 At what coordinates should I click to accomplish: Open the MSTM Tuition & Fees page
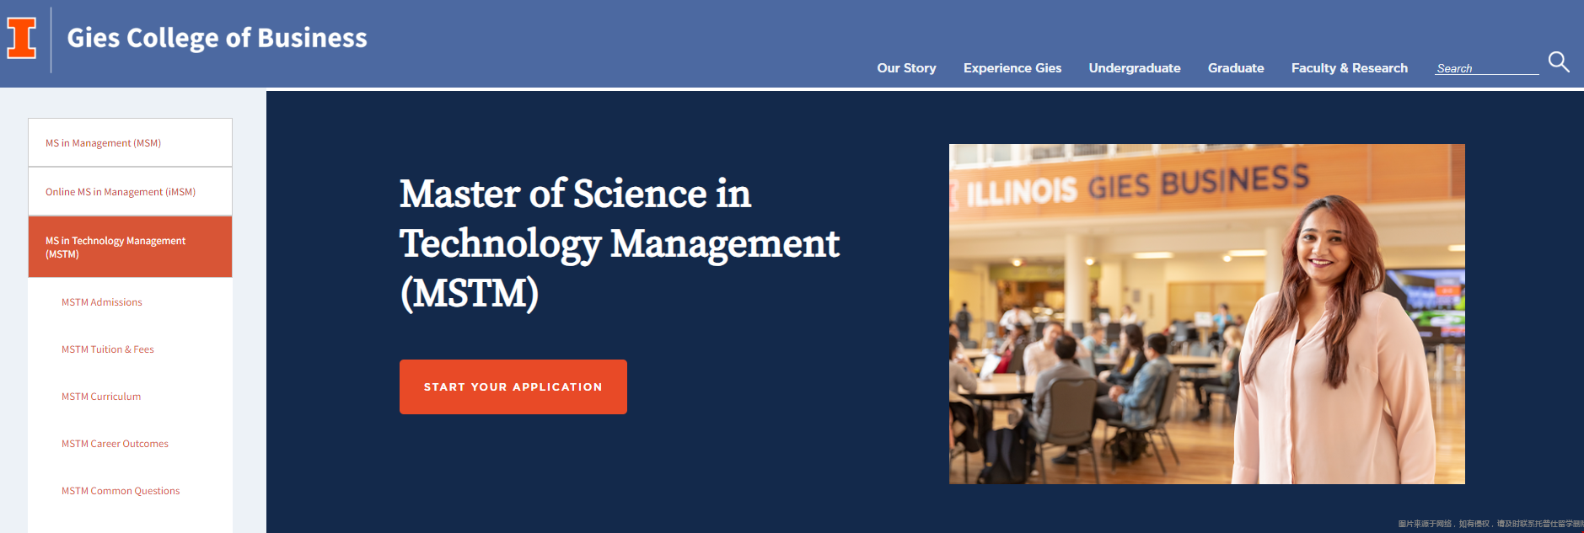(108, 349)
